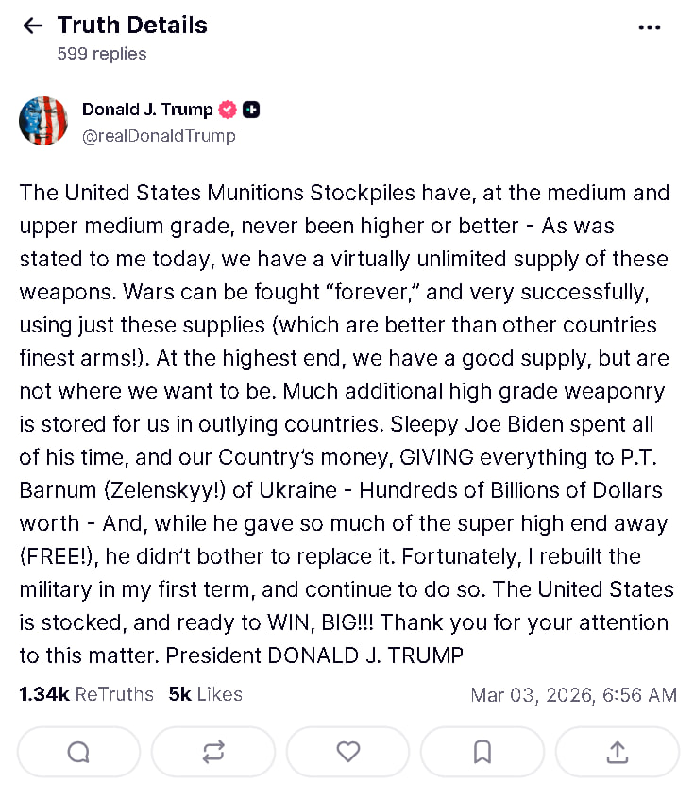694x800 pixels.
Task: Click the Truth Details page title
Action: pyautogui.click(x=132, y=26)
